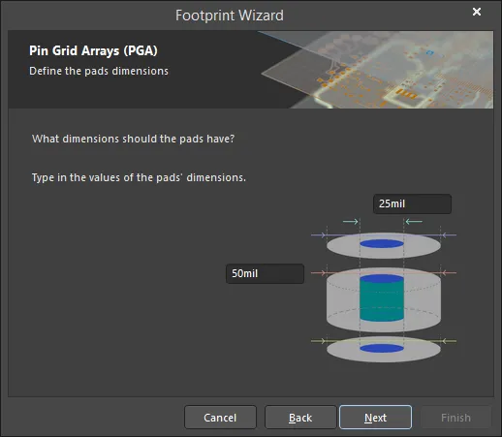Click the bottom pad blue hole ellipse
Screen dimensions: 502x437
point(382,348)
